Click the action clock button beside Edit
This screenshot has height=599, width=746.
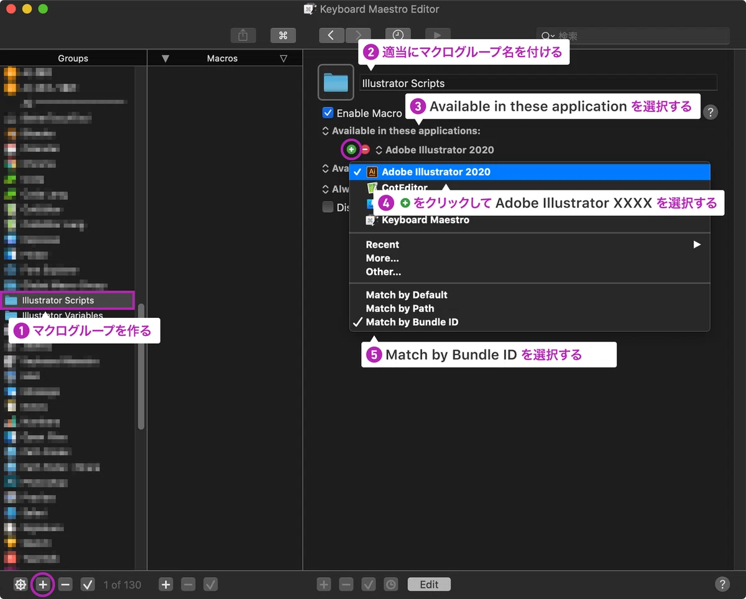pos(390,585)
